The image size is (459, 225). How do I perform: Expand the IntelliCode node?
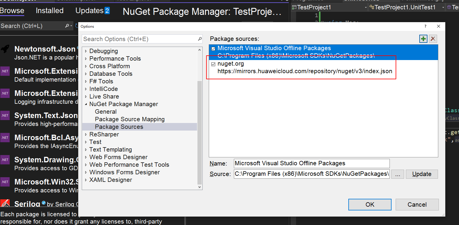point(86,89)
